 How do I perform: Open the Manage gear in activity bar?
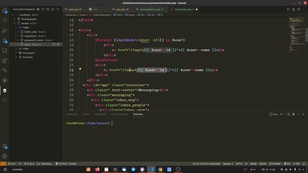click(x=5, y=156)
